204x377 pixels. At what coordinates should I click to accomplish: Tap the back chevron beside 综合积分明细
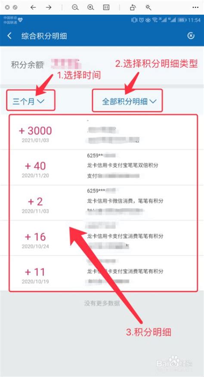9,36
